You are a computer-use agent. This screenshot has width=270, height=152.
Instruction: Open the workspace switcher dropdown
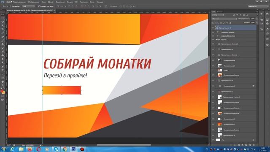[258, 6]
